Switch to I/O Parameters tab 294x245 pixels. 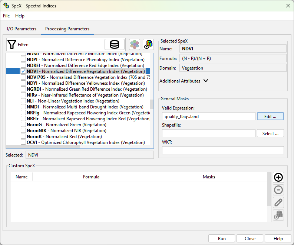22,29
